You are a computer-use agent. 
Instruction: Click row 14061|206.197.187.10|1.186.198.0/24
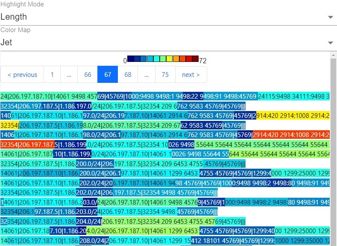(165, 135)
